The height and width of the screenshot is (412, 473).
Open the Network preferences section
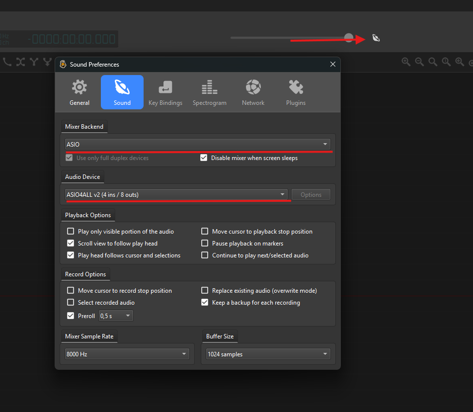(x=253, y=92)
